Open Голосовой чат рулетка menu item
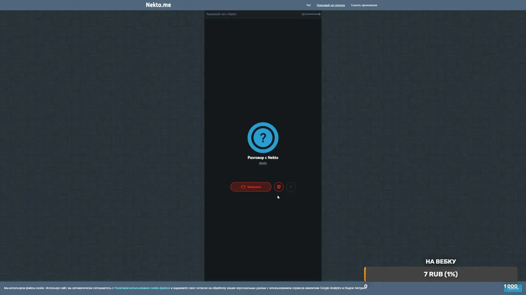The width and height of the screenshot is (526, 295). point(331,5)
